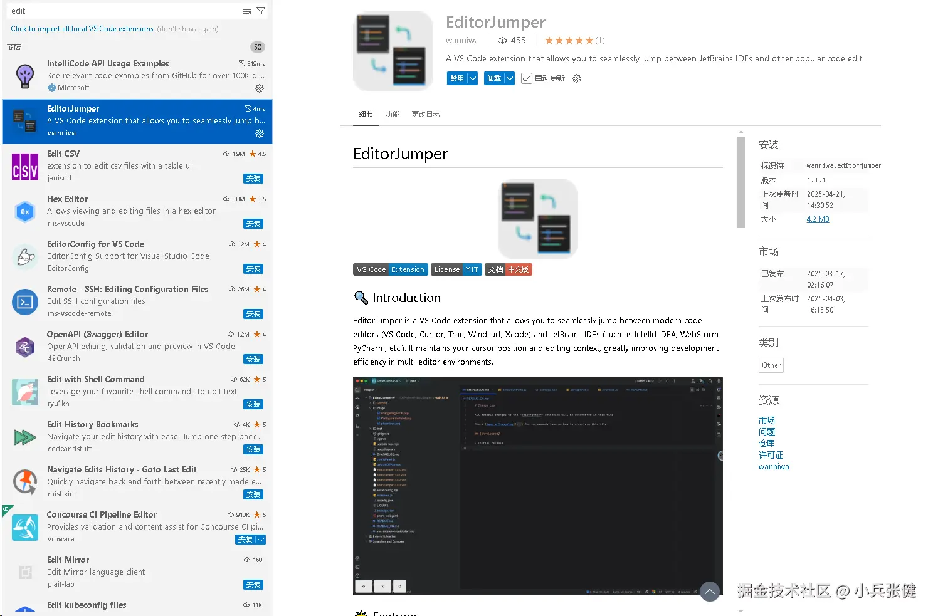Select the Remote SSH terminal icon
This screenshot has width=933, height=616.
point(25,302)
